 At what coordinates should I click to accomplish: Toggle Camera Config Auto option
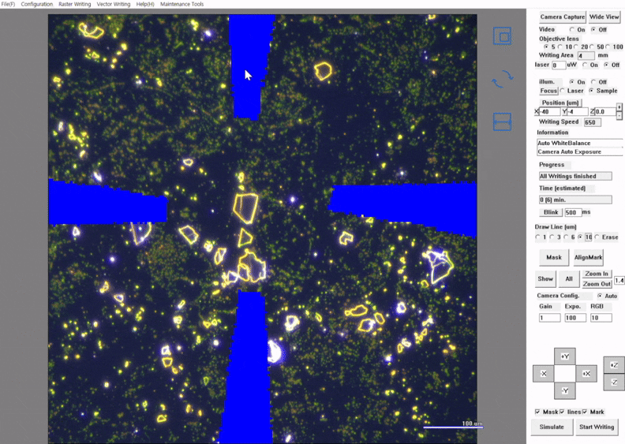(600, 296)
